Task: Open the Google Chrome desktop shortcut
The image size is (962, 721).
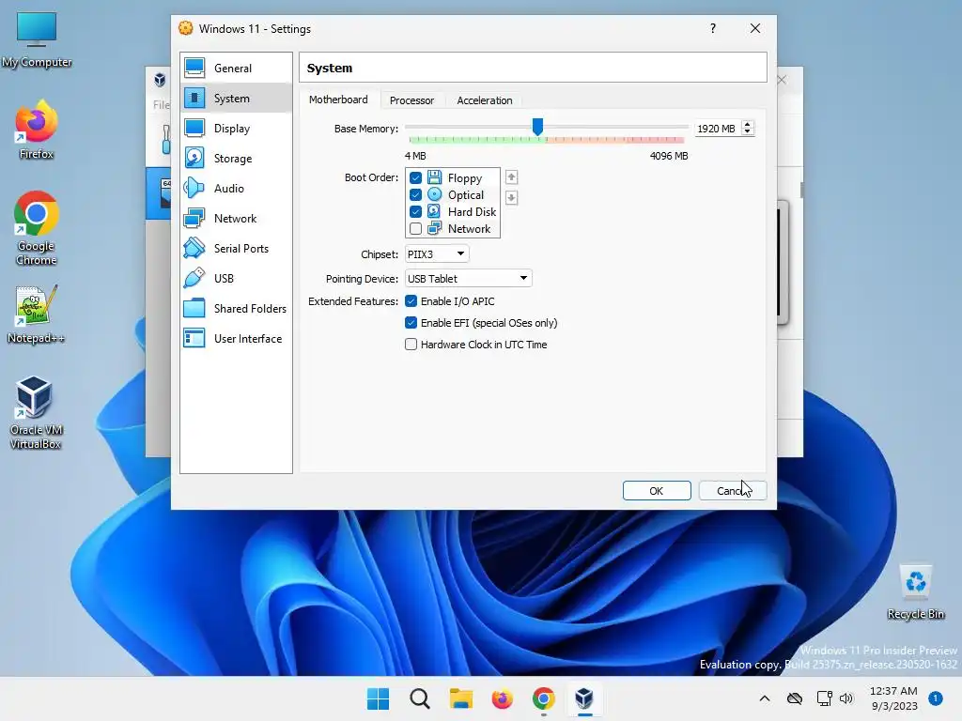Action: click(x=37, y=228)
